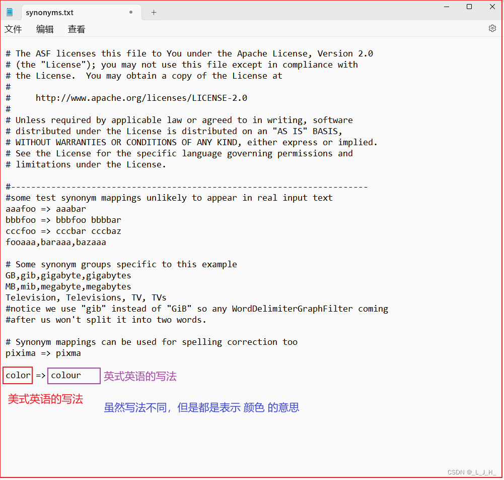
Task: Click the line 'cccfoo => cccbar cccbaz'
Action: [x=63, y=231]
